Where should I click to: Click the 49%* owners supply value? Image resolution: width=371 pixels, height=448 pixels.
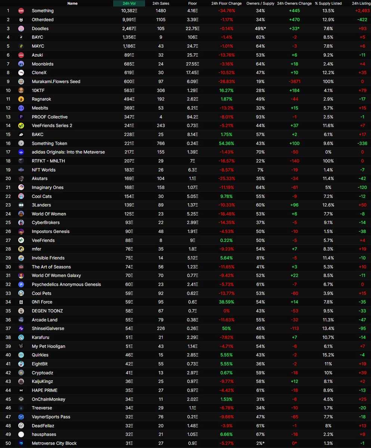260,28
